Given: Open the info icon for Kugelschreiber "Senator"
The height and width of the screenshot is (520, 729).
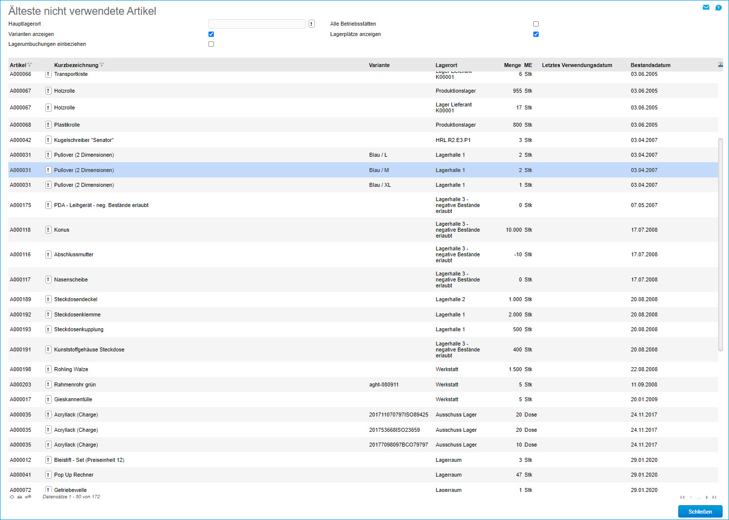Looking at the screenshot, I should (x=48, y=140).
